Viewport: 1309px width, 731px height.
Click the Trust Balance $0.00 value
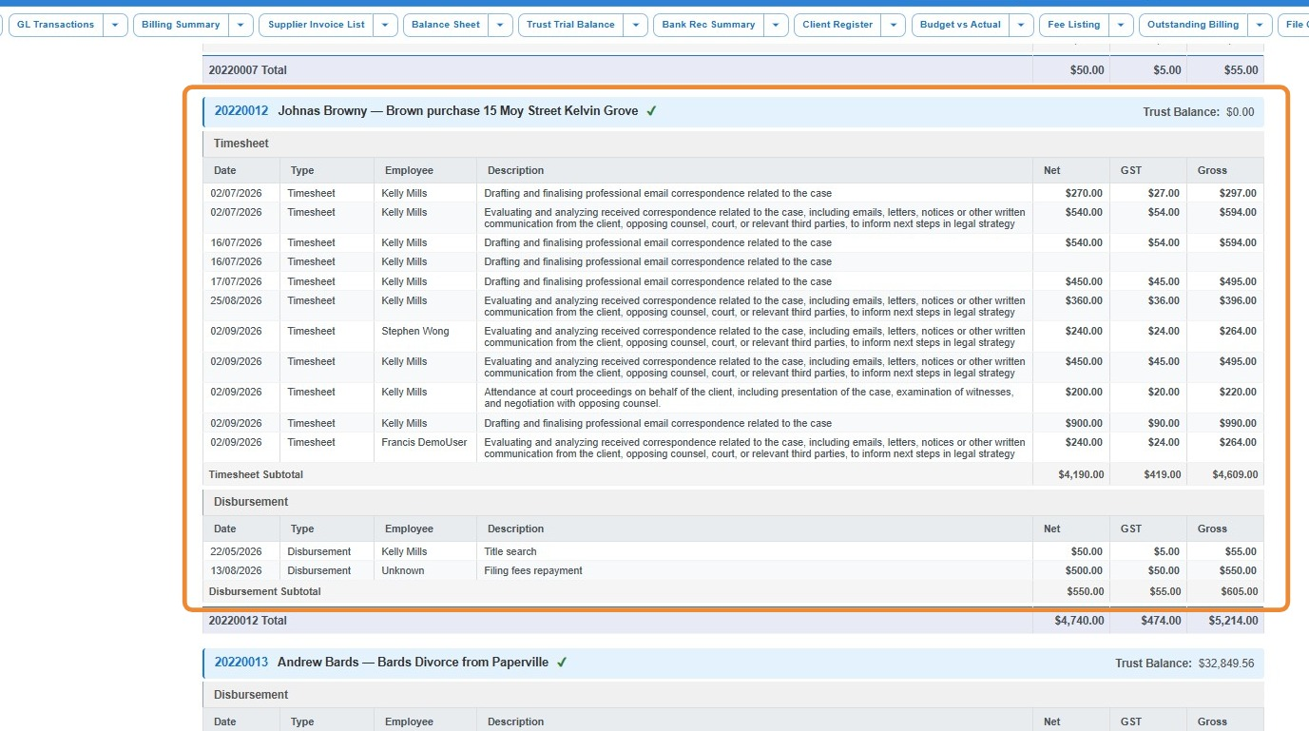[x=1240, y=112]
